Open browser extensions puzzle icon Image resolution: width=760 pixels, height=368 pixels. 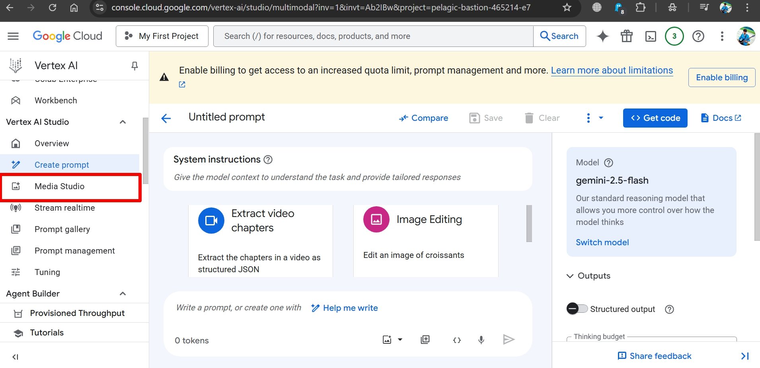[x=641, y=7]
